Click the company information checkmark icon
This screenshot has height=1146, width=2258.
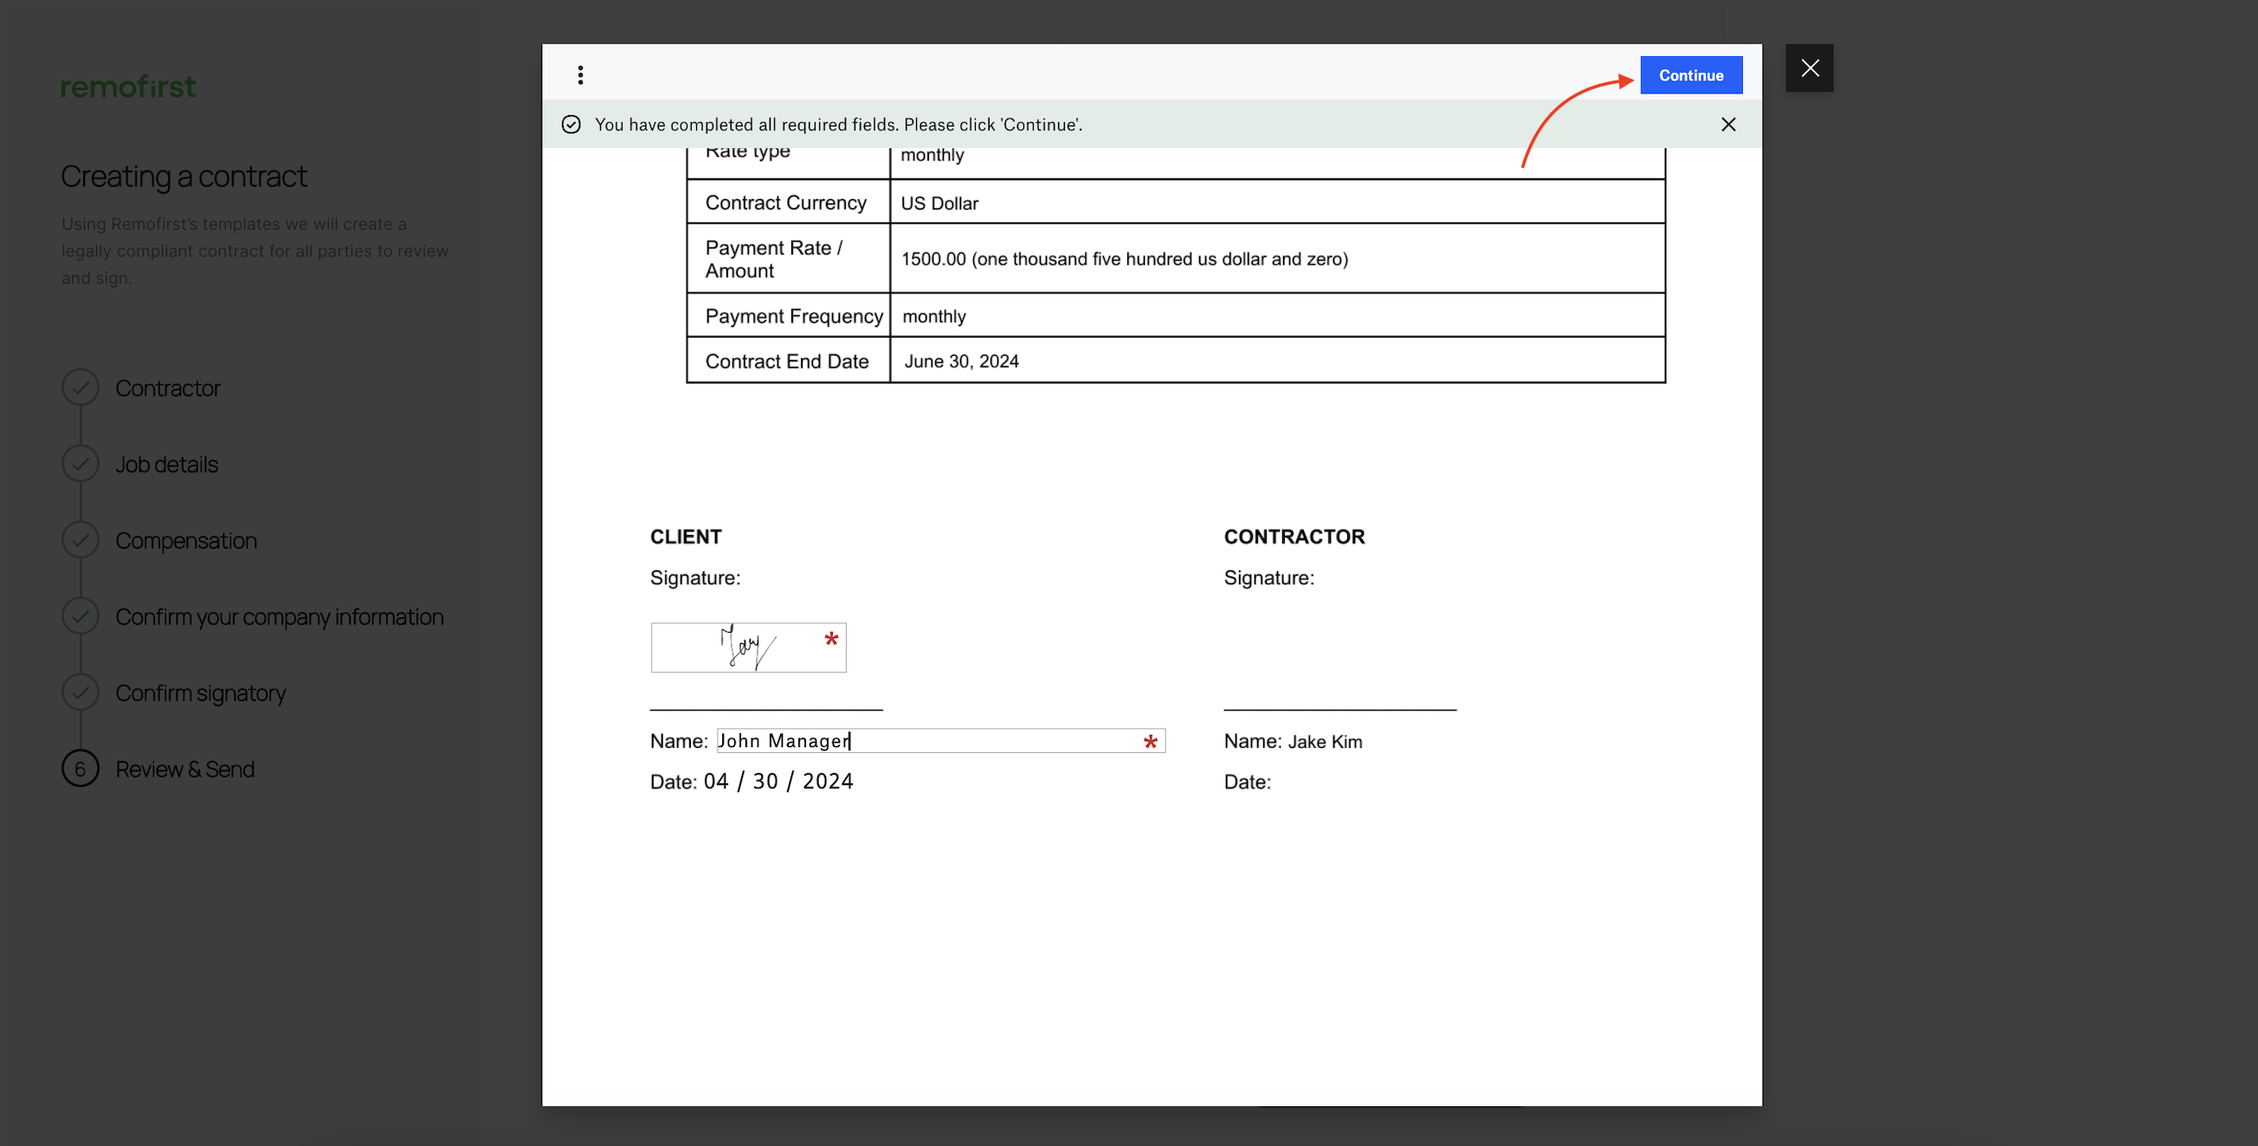81,616
